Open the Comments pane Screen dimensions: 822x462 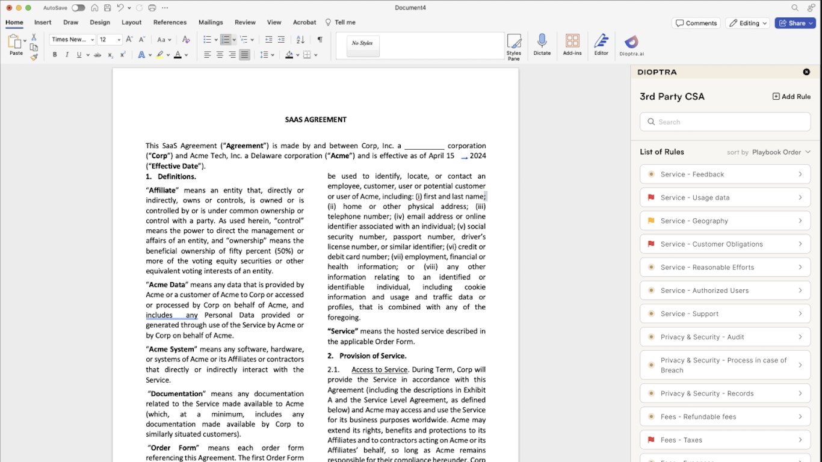click(696, 23)
